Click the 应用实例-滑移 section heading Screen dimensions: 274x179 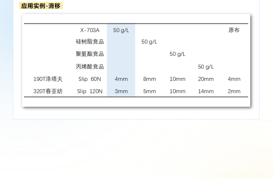pyautogui.click(x=41, y=6)
